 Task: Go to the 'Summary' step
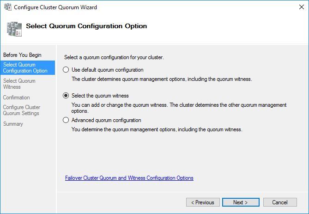click(13, 124)
